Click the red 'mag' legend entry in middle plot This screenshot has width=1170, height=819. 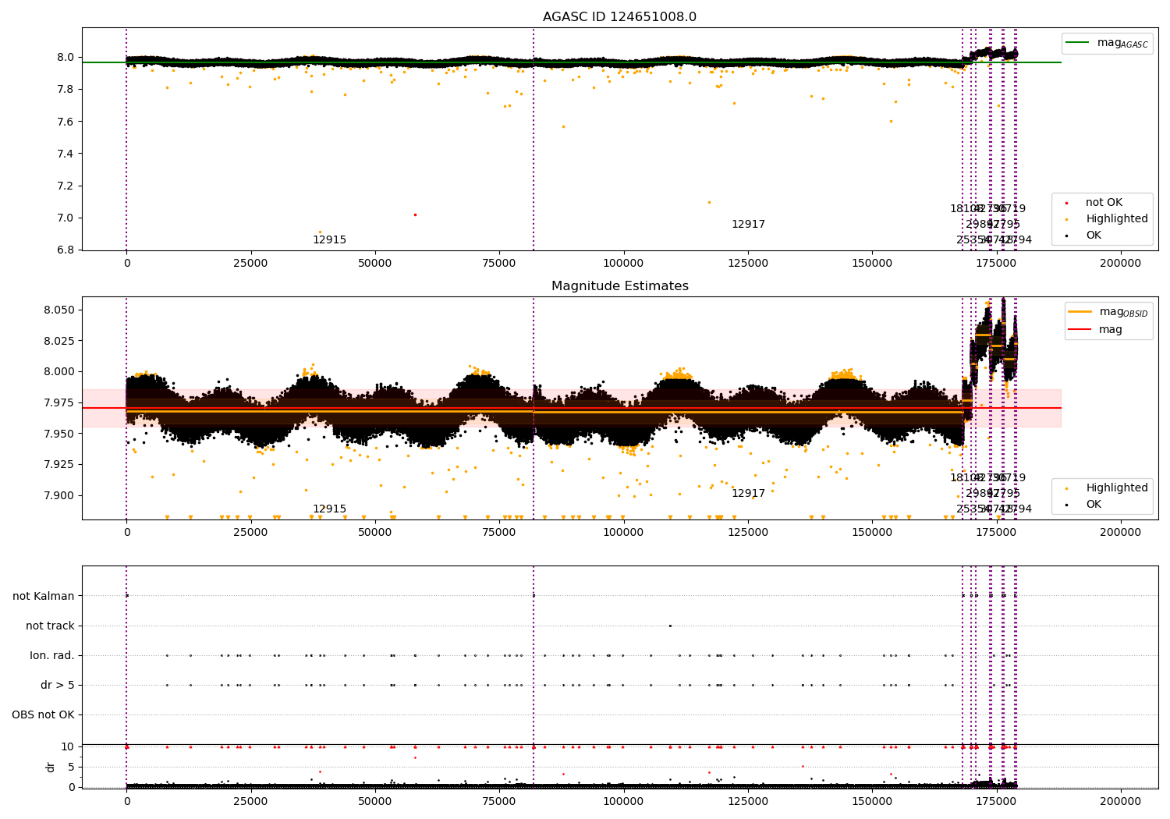coord(1095,330)
